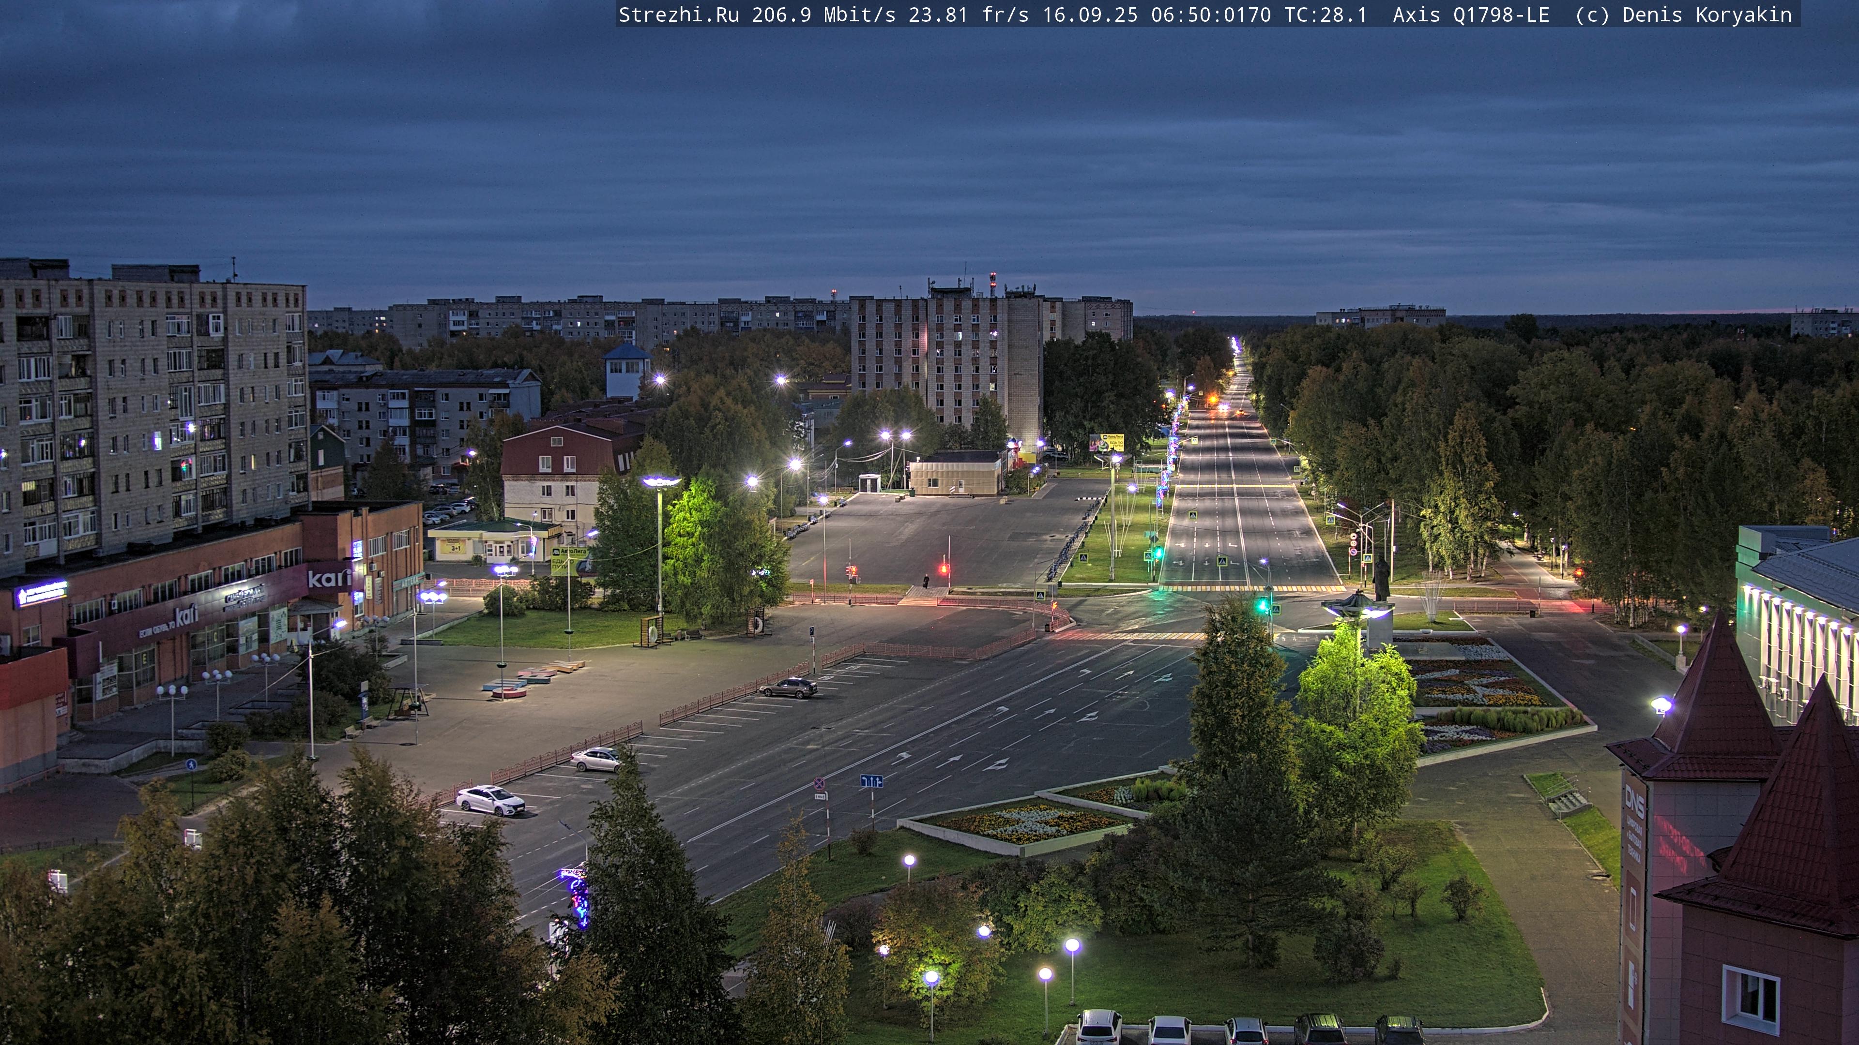Screen dimensions: 1859x1045
Task: Click the 16.09.25 date stamp
Action: 1090,15
